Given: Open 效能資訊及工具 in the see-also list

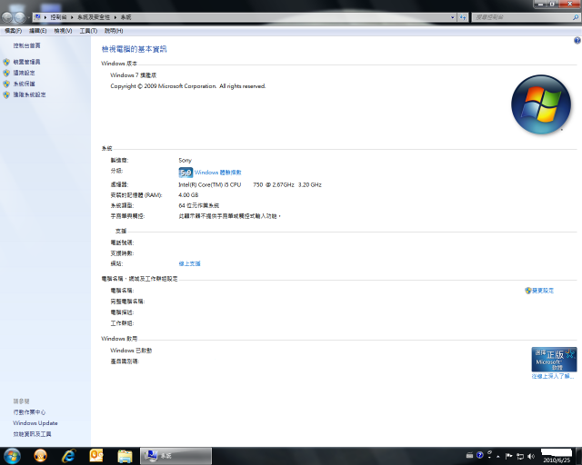Looking at the screenshot, I should coord(33,434).
